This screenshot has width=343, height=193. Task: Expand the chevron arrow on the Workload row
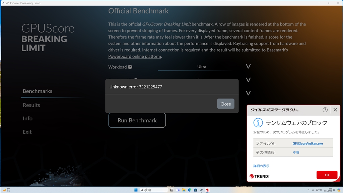pyautogui.click(x=248, y=67)
